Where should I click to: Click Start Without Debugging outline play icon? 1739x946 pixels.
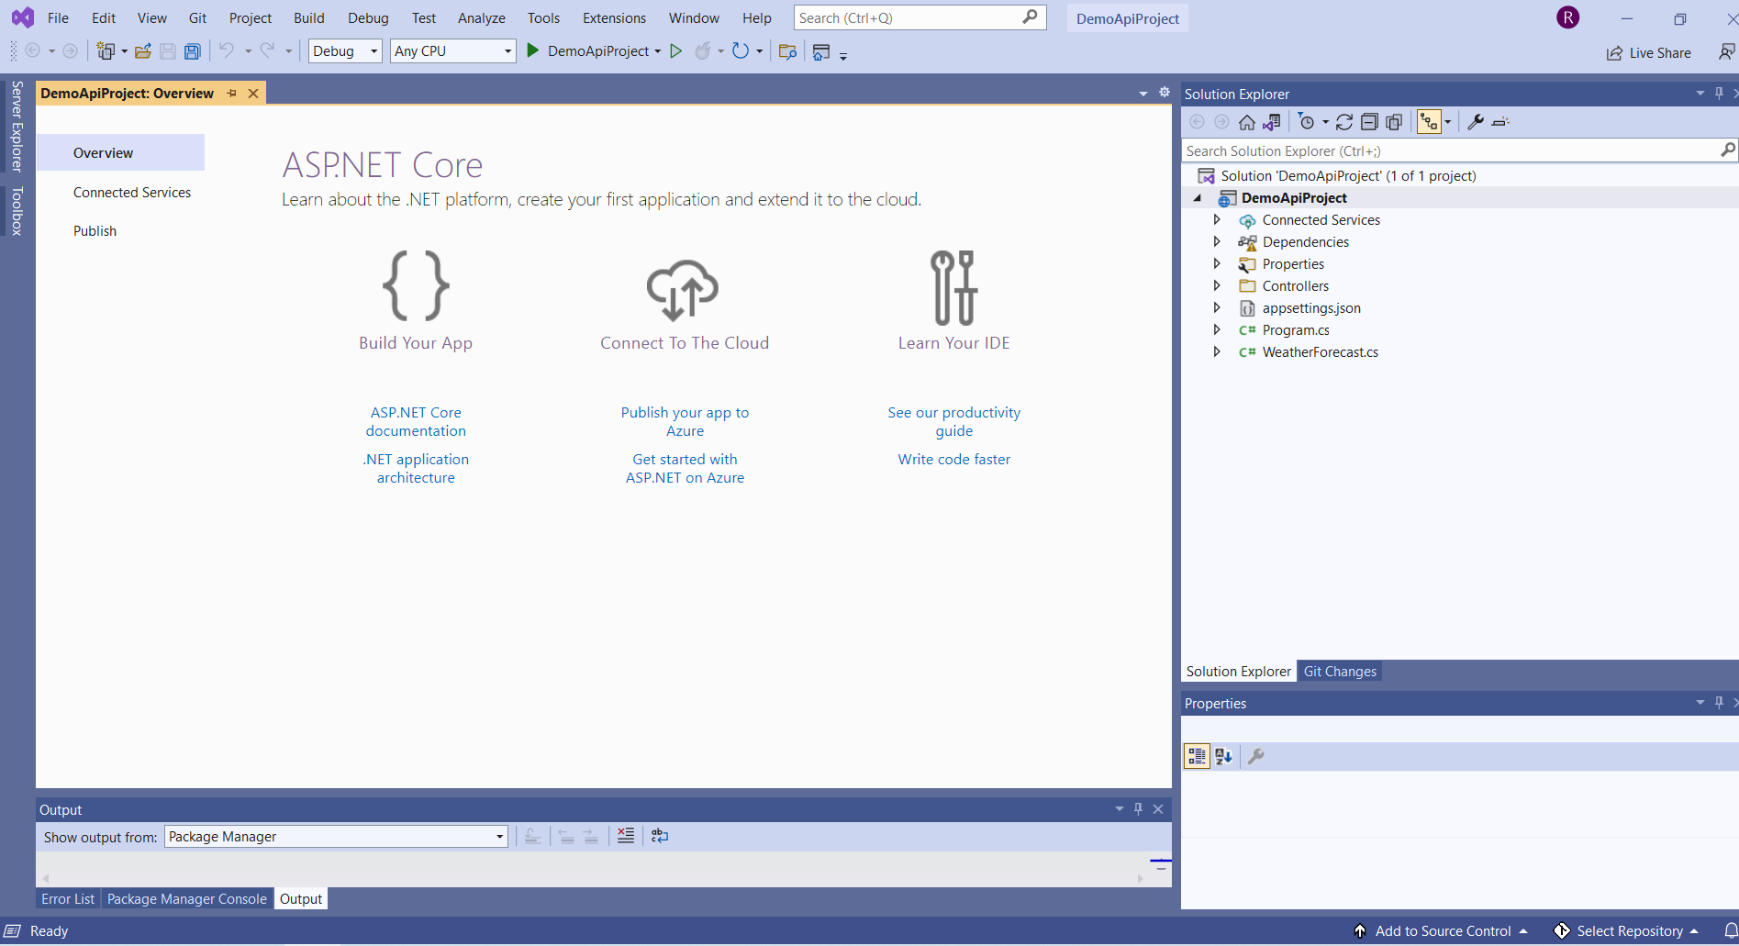click(x=676, y=51)
